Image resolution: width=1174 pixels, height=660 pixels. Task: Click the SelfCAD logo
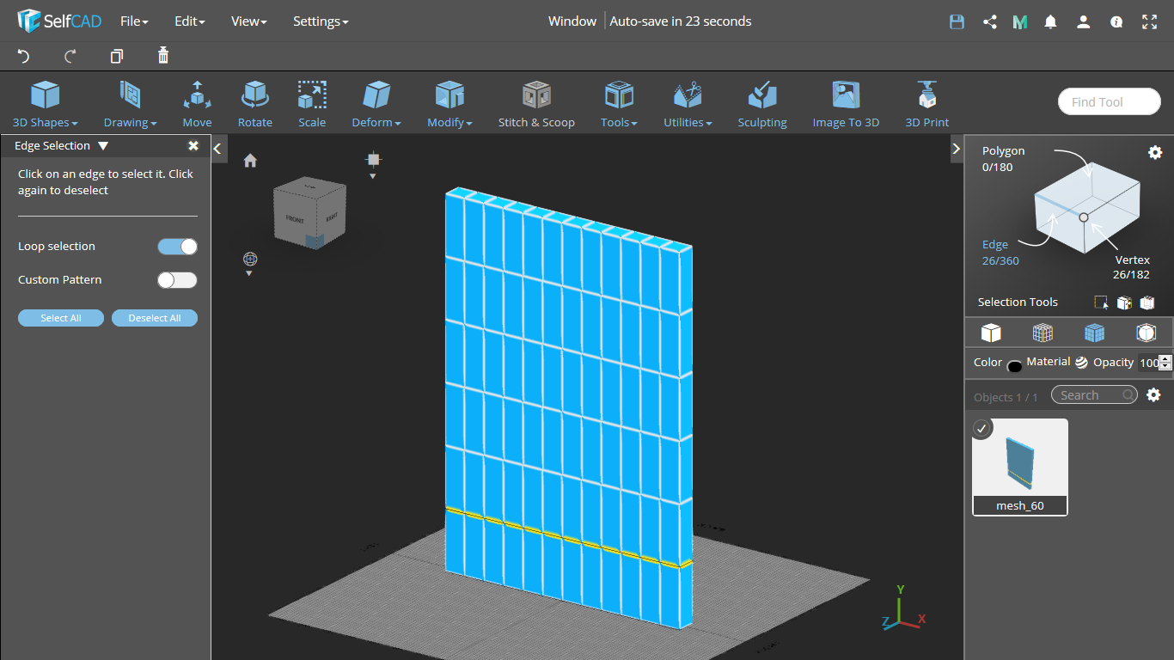tap(59, 21)
